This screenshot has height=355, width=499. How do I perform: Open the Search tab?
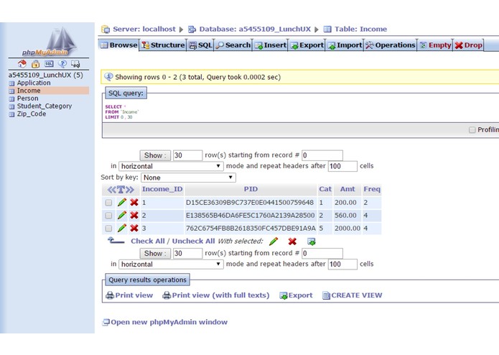click(x=233, y=45)
